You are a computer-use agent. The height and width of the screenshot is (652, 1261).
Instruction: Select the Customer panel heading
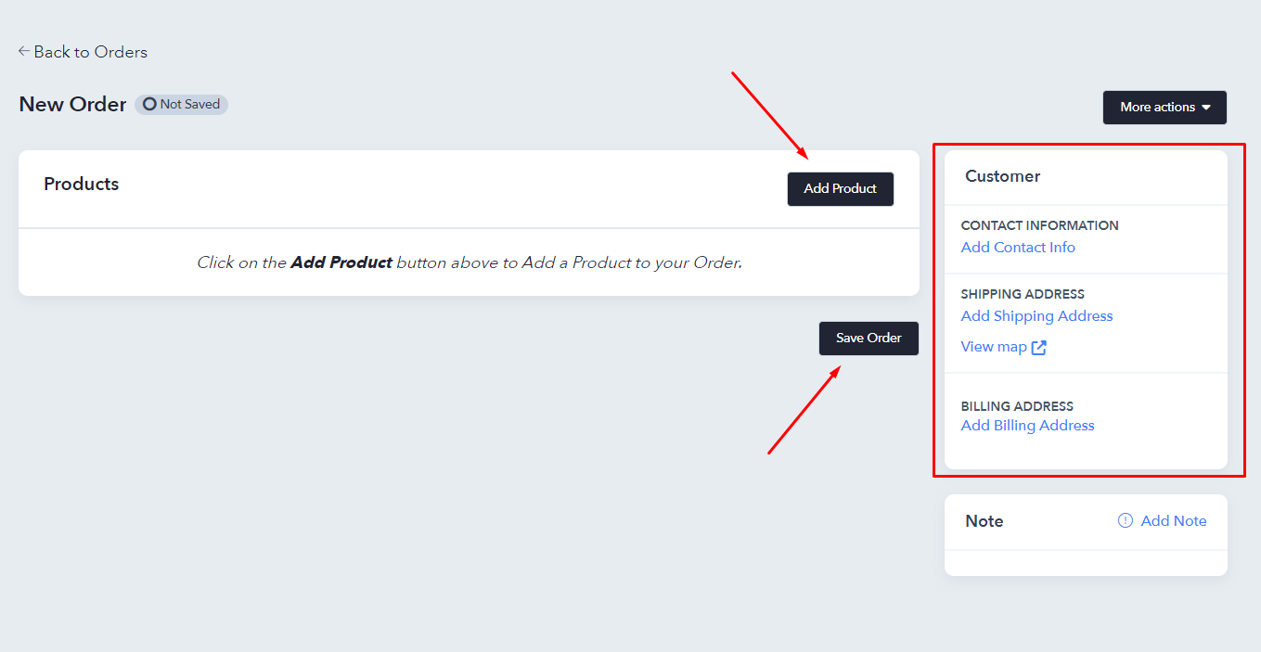(1002, 176)
